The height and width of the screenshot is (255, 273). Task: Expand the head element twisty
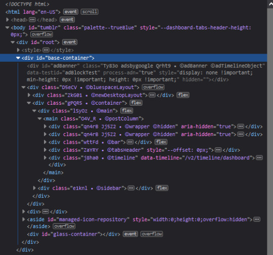[x=7, y=20]
